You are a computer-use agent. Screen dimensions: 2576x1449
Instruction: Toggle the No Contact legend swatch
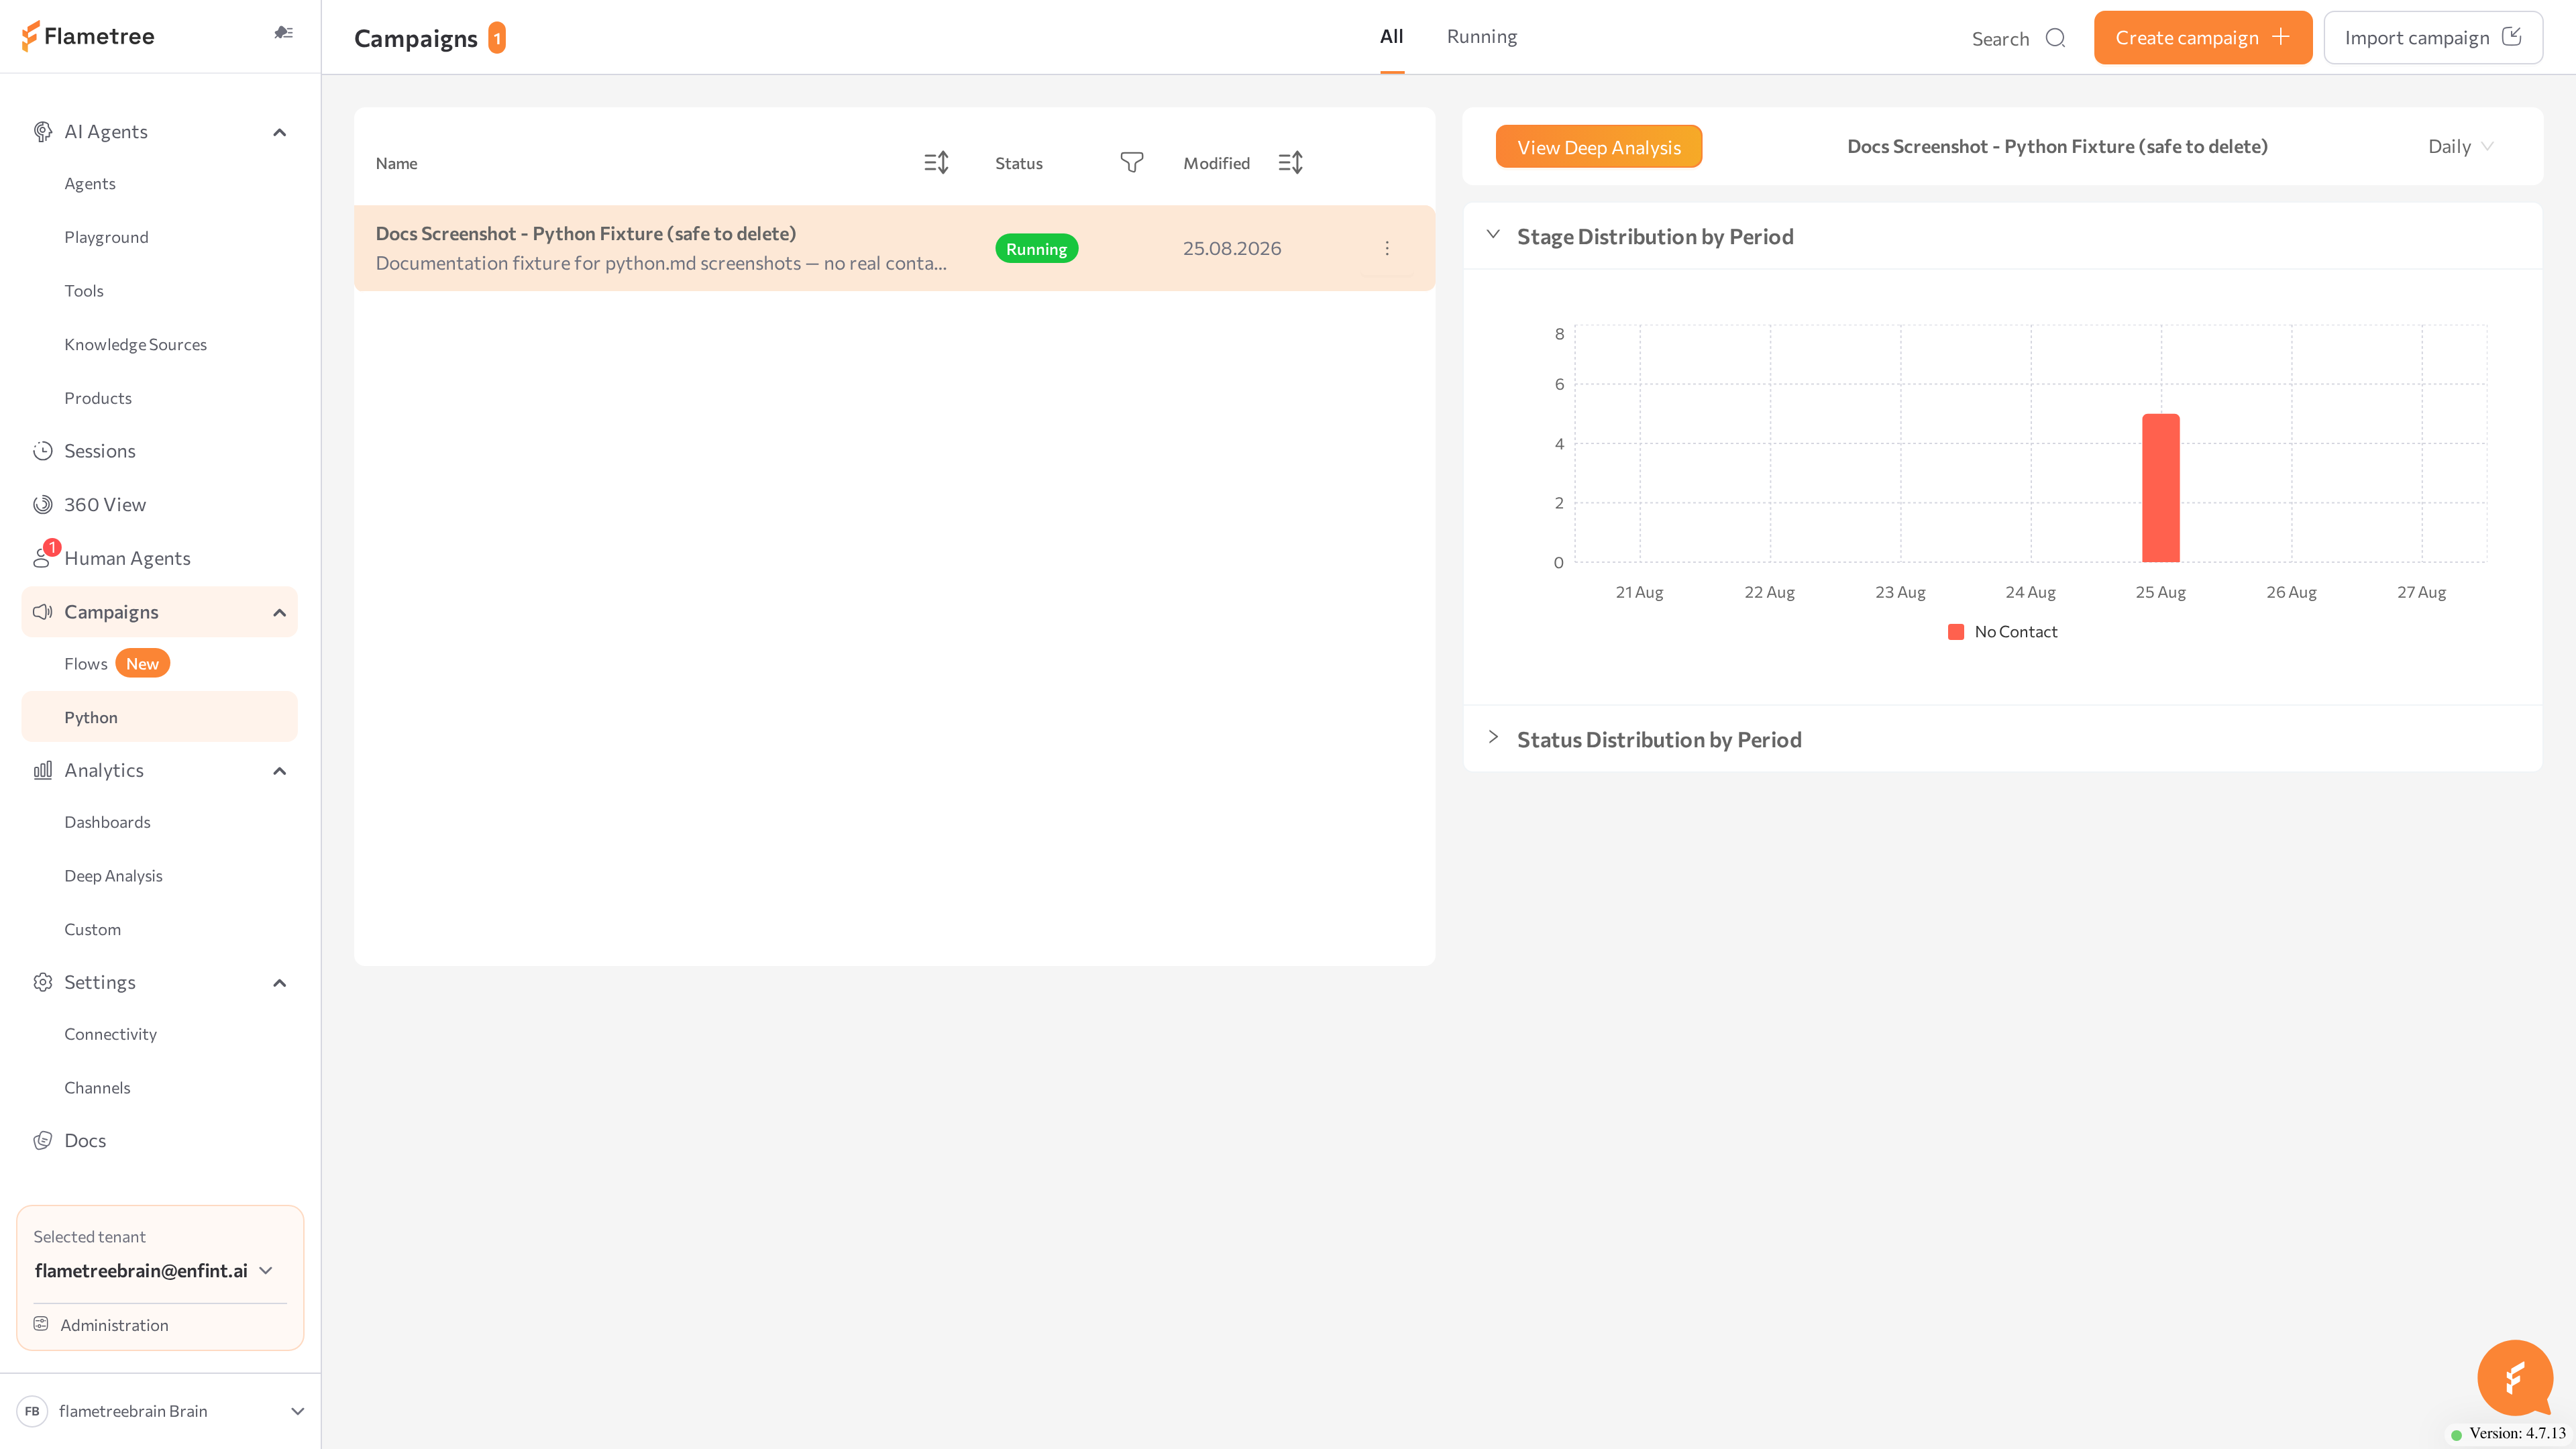1956,632
